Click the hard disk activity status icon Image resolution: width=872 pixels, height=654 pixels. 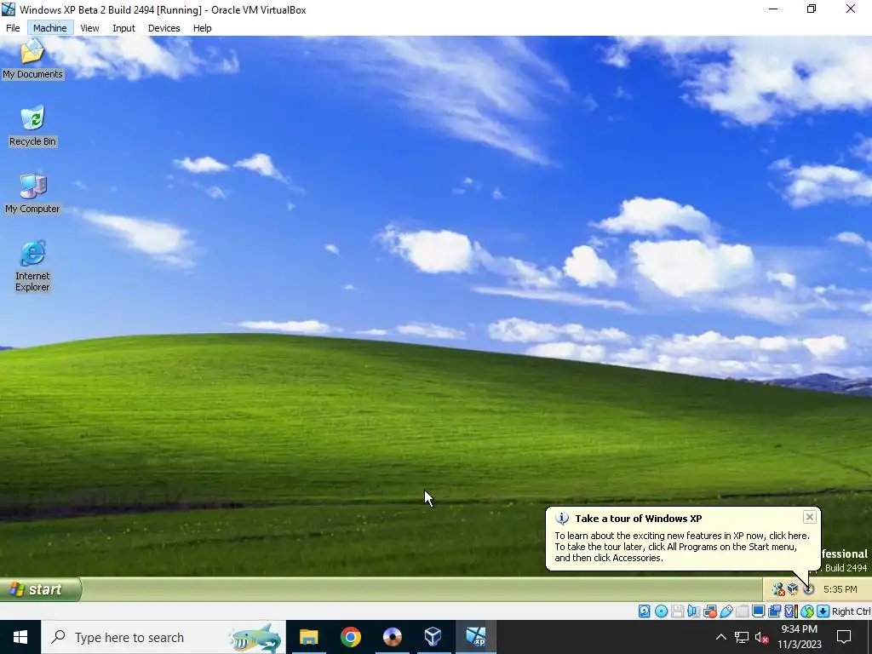(x=645, y=611)
